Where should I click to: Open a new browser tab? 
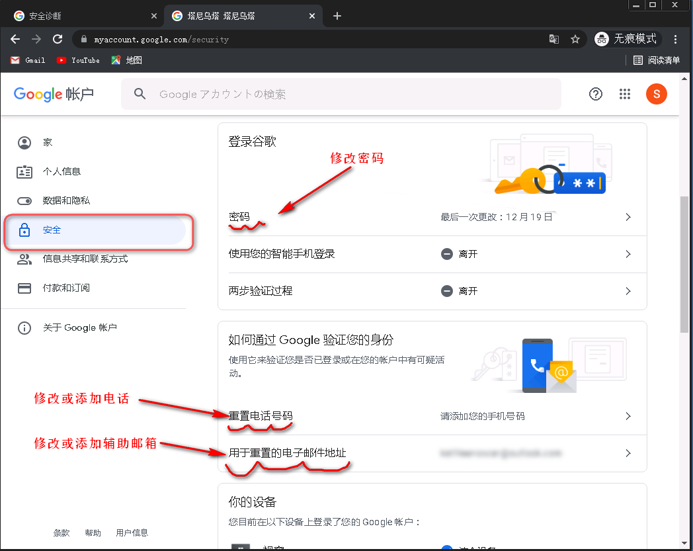337,16
